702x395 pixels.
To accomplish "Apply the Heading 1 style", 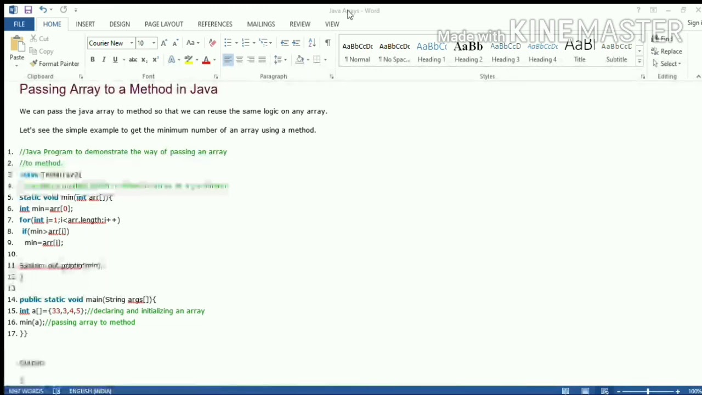I will click(x=432, y=52).
